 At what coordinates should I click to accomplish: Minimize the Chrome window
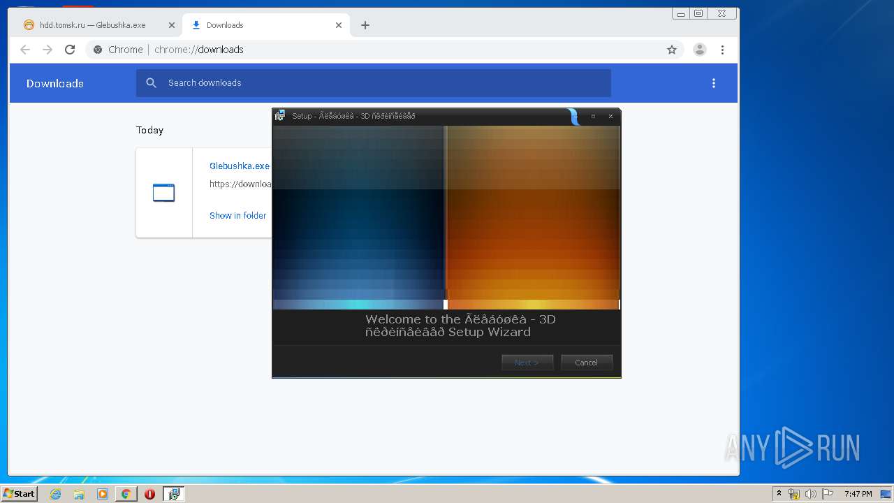[681, 13]
